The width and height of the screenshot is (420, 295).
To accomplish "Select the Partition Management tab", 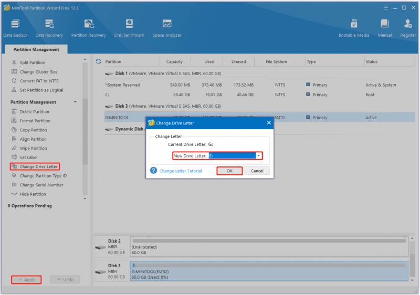I will click(x=36, y=49).
